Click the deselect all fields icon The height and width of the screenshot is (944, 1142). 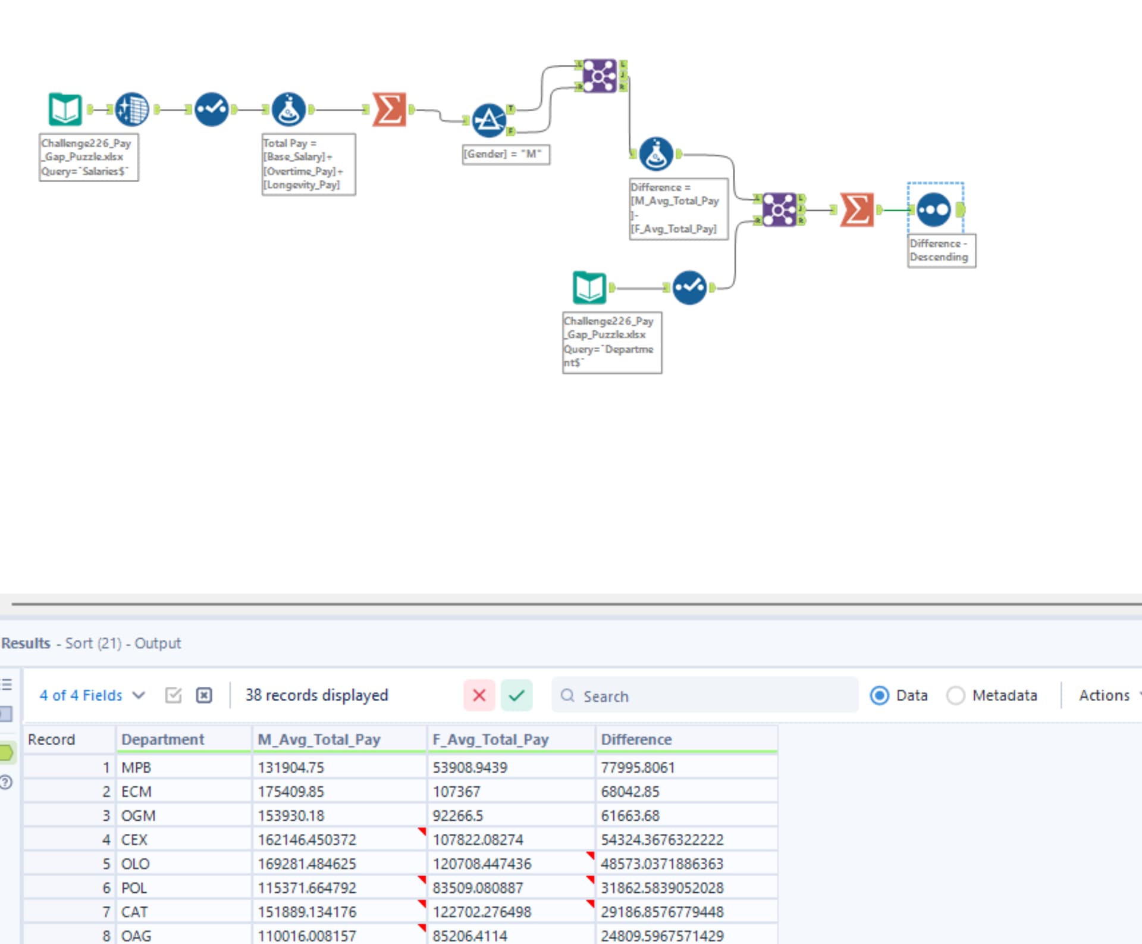tap(204, 695)
